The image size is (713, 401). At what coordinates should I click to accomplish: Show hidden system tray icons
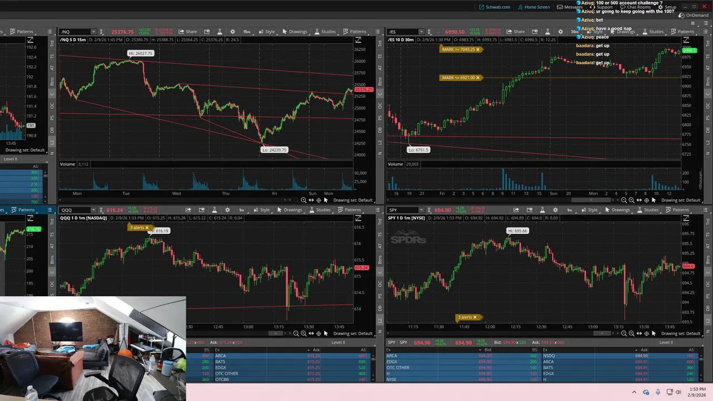point(634,392)
